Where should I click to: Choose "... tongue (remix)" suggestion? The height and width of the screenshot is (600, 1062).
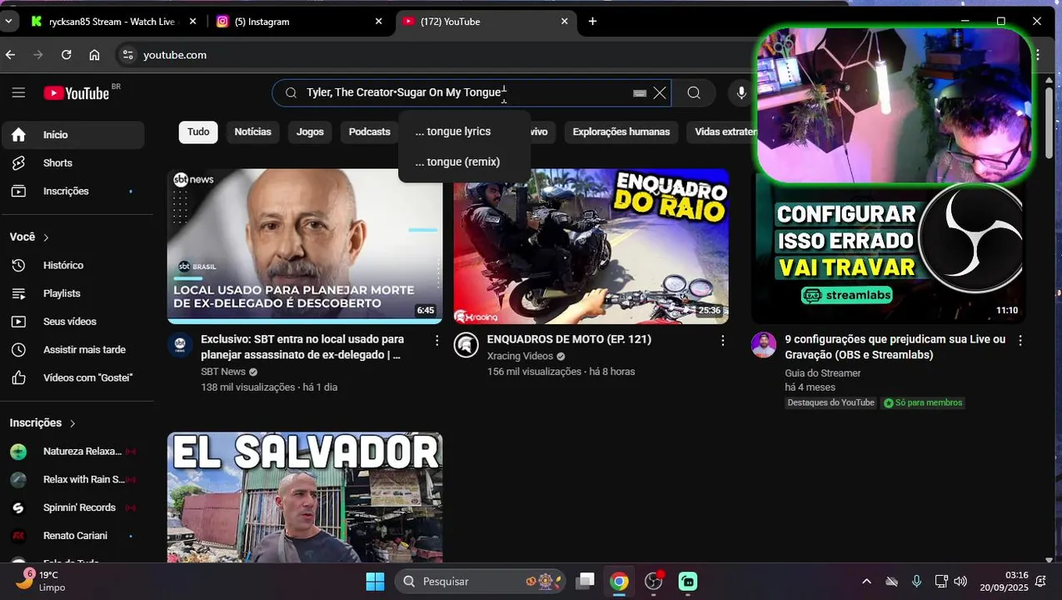click(x=464, y=162)
